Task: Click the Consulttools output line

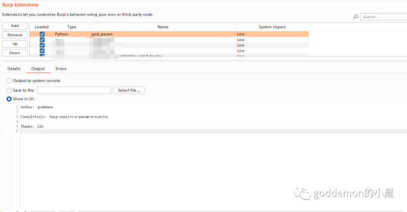Action: click(x=64, y=117)
